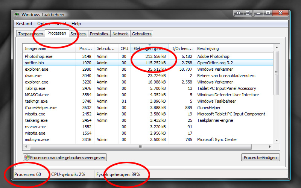Select explorer.exe with PID 2980
The height and width of the screenshot is (188, 301).
pyautogui.click(x=148, y=69)
